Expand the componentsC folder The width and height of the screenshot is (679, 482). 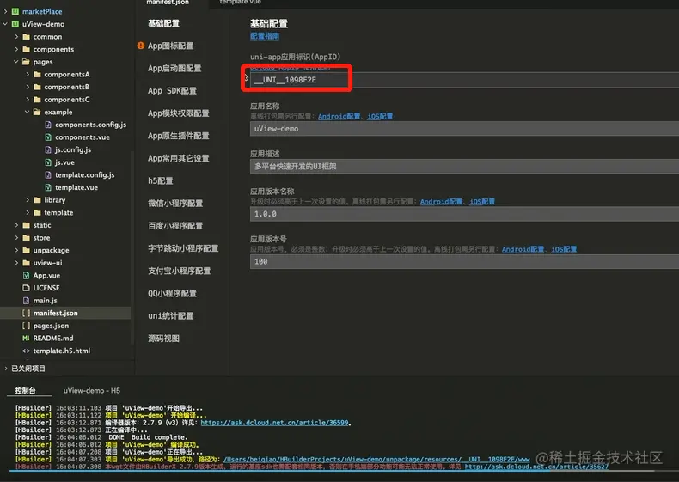(28, 99)
